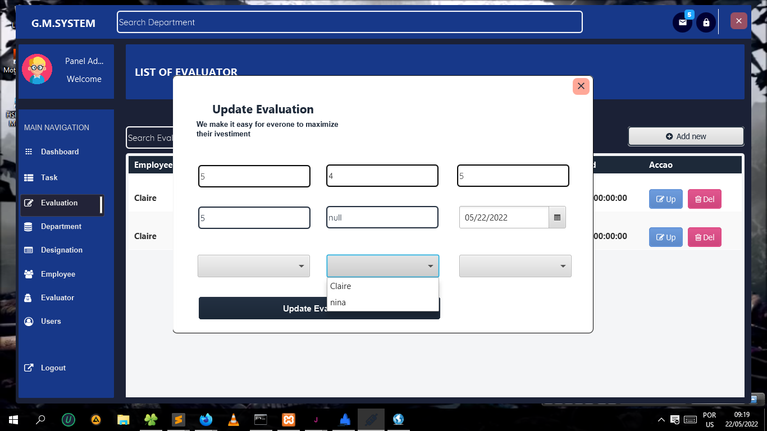Click the input field containing 4
The height and width of the screenshot is (431, 767).
tap(382, 176)
